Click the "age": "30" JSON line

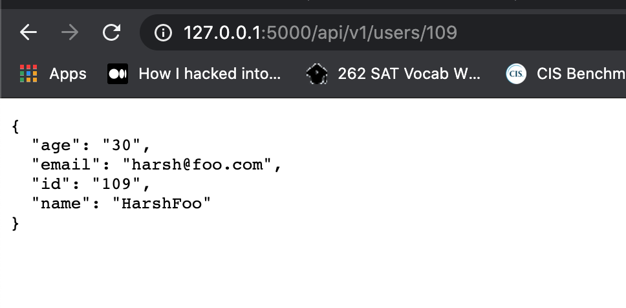coord(91,146)
